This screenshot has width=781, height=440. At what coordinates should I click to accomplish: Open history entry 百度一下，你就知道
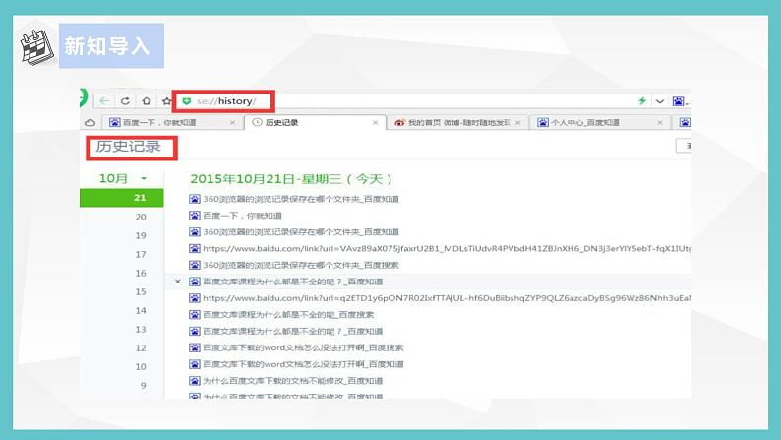242,216
